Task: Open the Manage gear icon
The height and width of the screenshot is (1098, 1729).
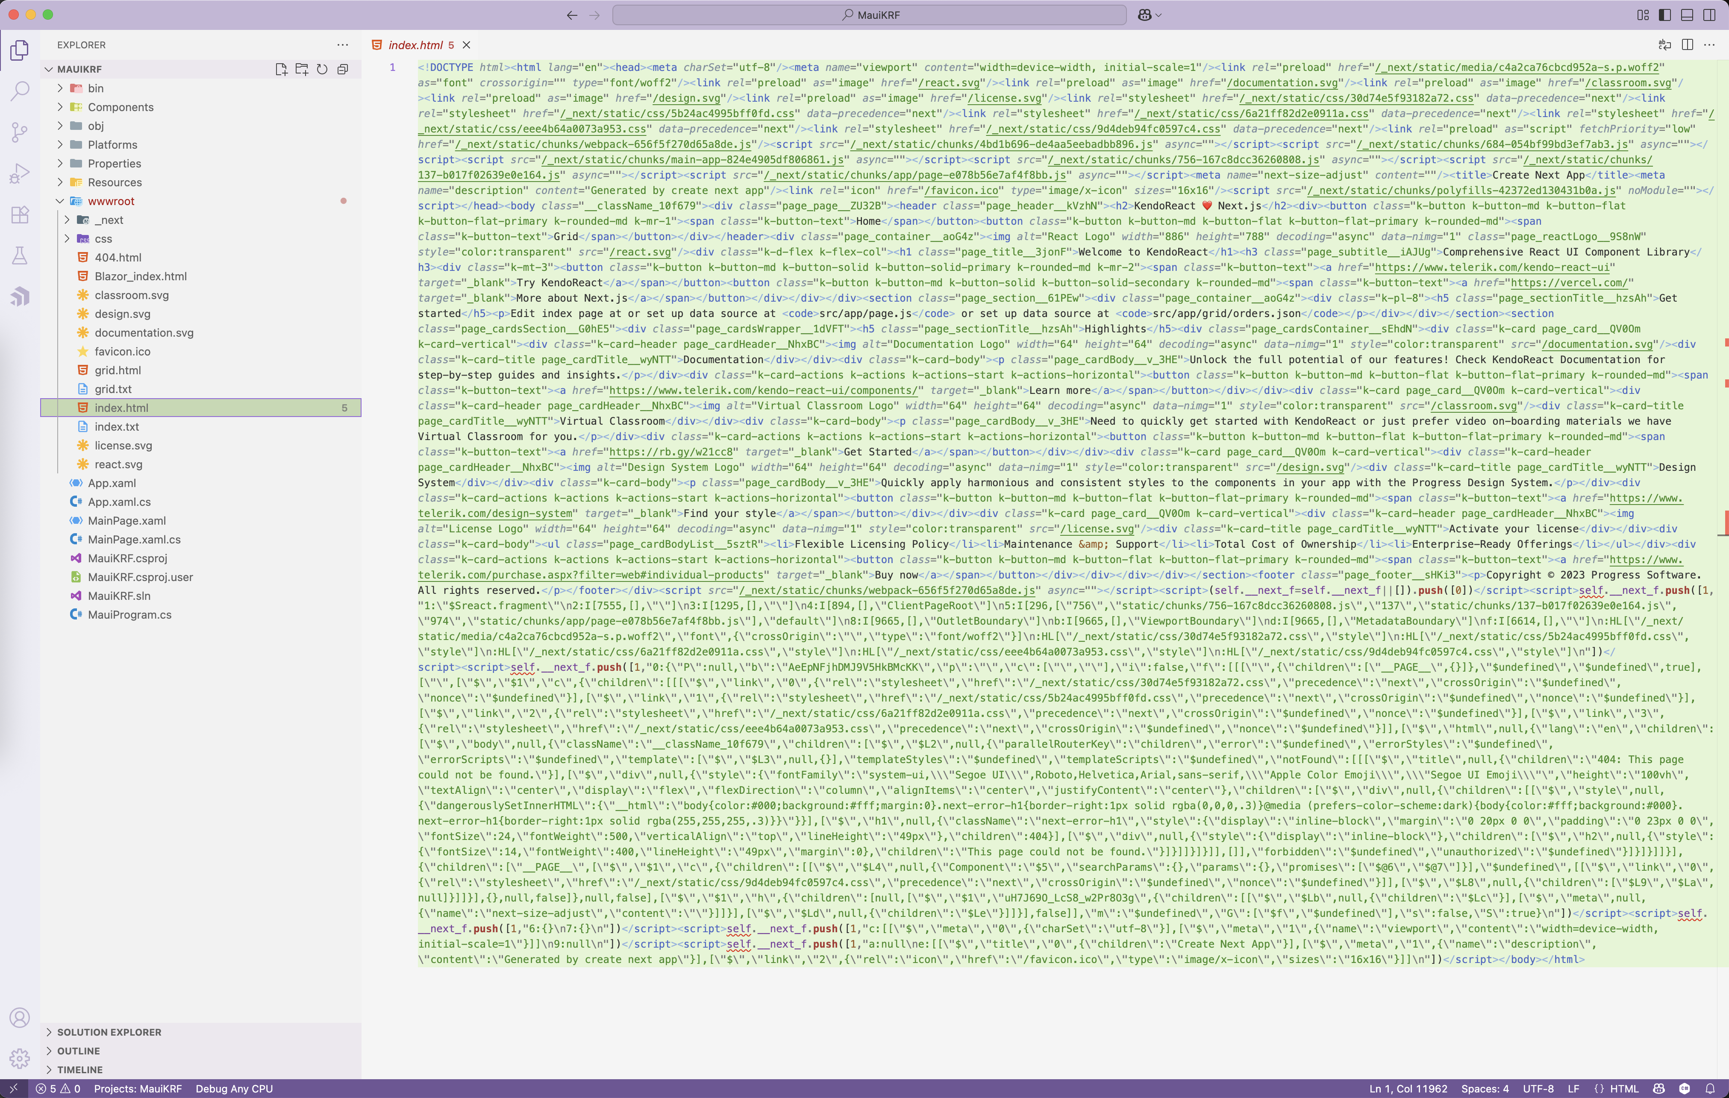Action: [20, 1059]
